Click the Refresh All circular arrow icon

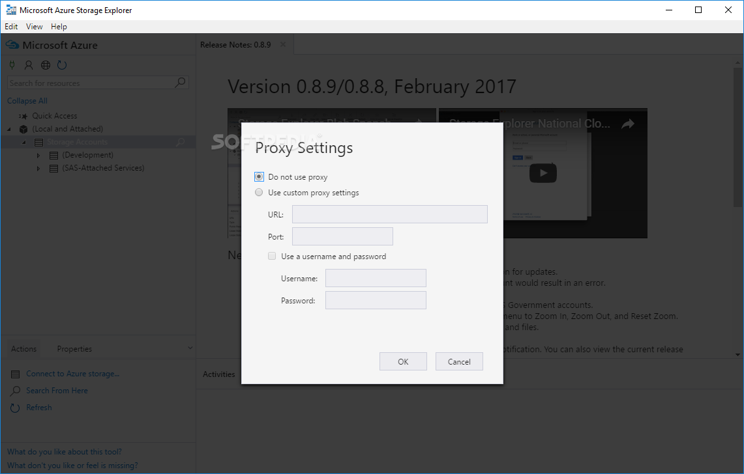[x=62, y=65]
